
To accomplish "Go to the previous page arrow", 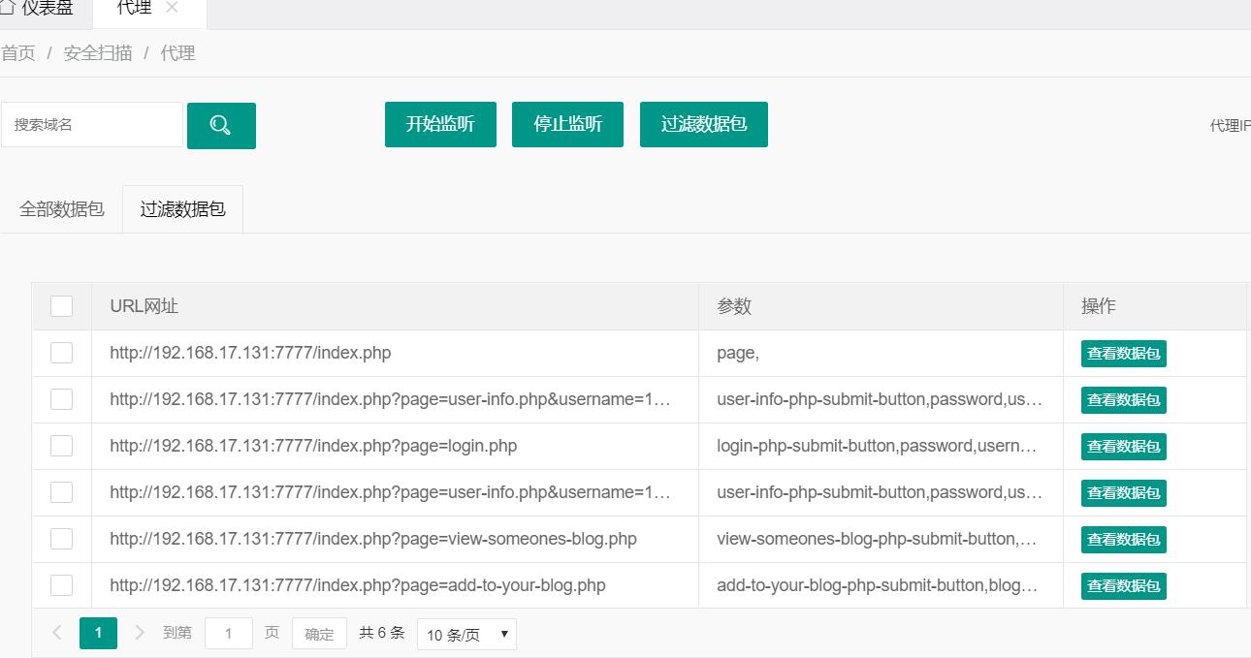I will click(57, 633).
